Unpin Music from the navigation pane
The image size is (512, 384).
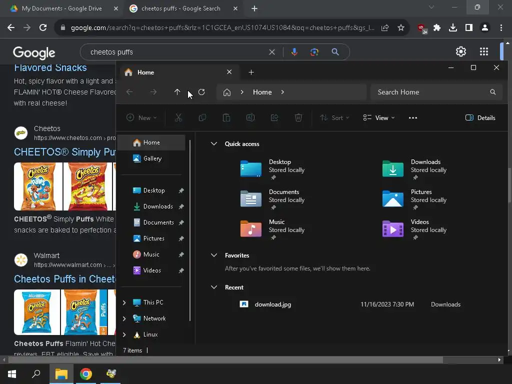click(181, 254)
